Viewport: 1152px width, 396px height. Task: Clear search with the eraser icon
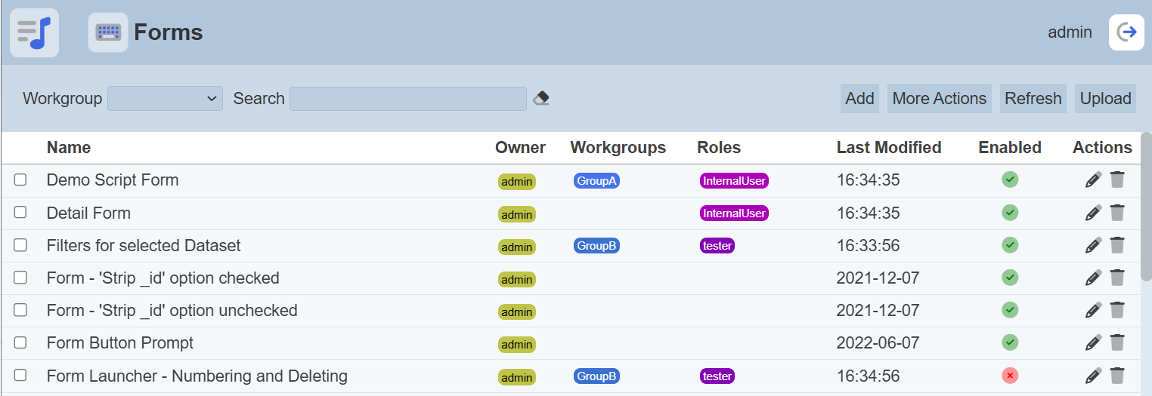[540, 98]
